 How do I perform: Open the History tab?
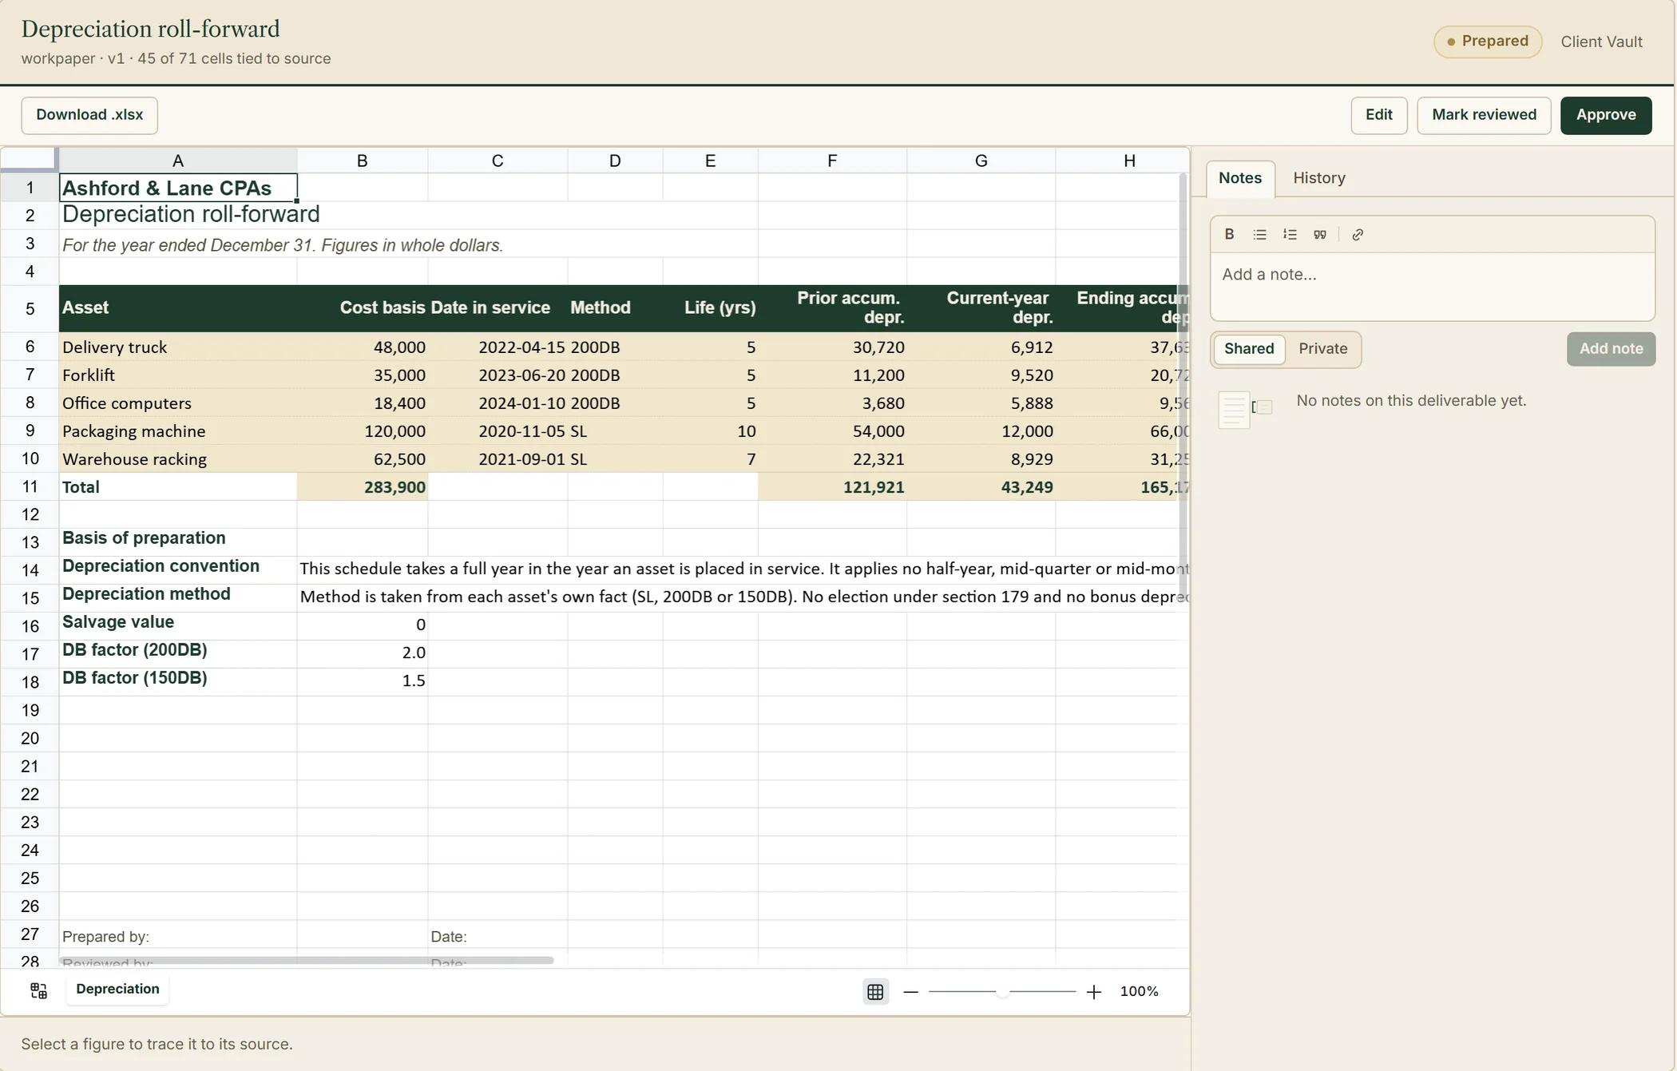click(1319, 178)
